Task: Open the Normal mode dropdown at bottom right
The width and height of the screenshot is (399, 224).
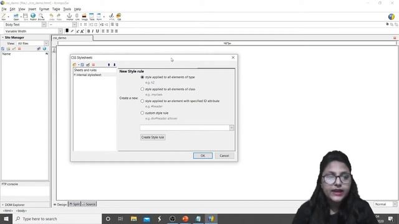Action: pyautogui.click(x=395, y=204)
